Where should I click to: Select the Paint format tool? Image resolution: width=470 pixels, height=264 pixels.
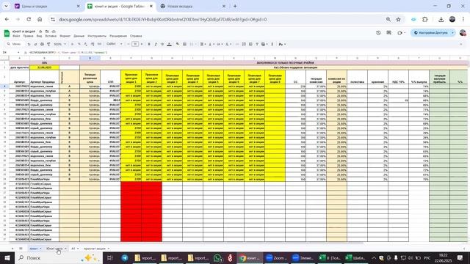(x=48, y=44)
